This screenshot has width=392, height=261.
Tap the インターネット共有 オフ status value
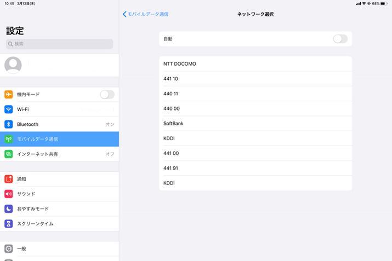pyautogui.click(x=110, y=154)
